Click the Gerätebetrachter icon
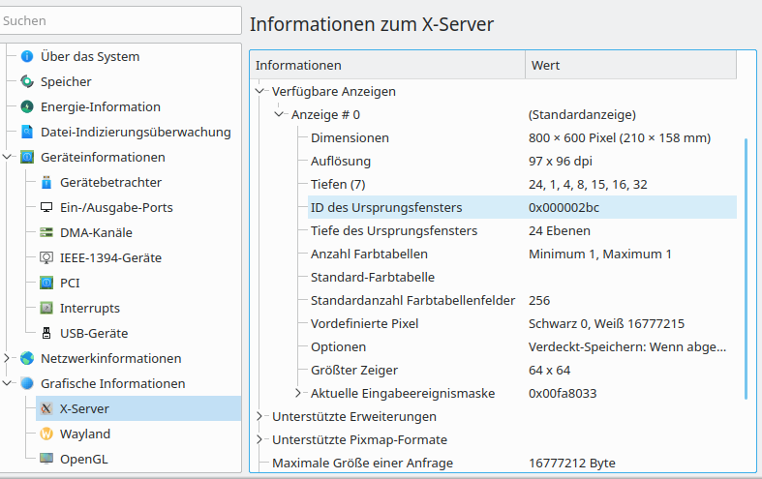This screenshot has width=762, height=479. (46, 182)
